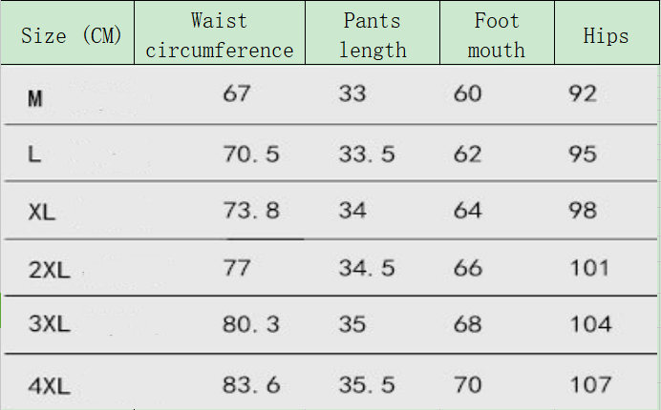Click the L size row label
This screenshot has width=661, height=410.
[x=34, y=154]
